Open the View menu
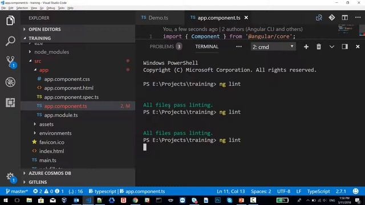This screenshot has width=365, height=205. pos(34,8)
